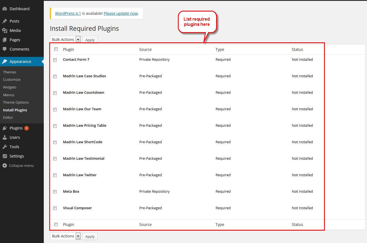
Task: Click the Please update now link
Action: pos(121,13)
